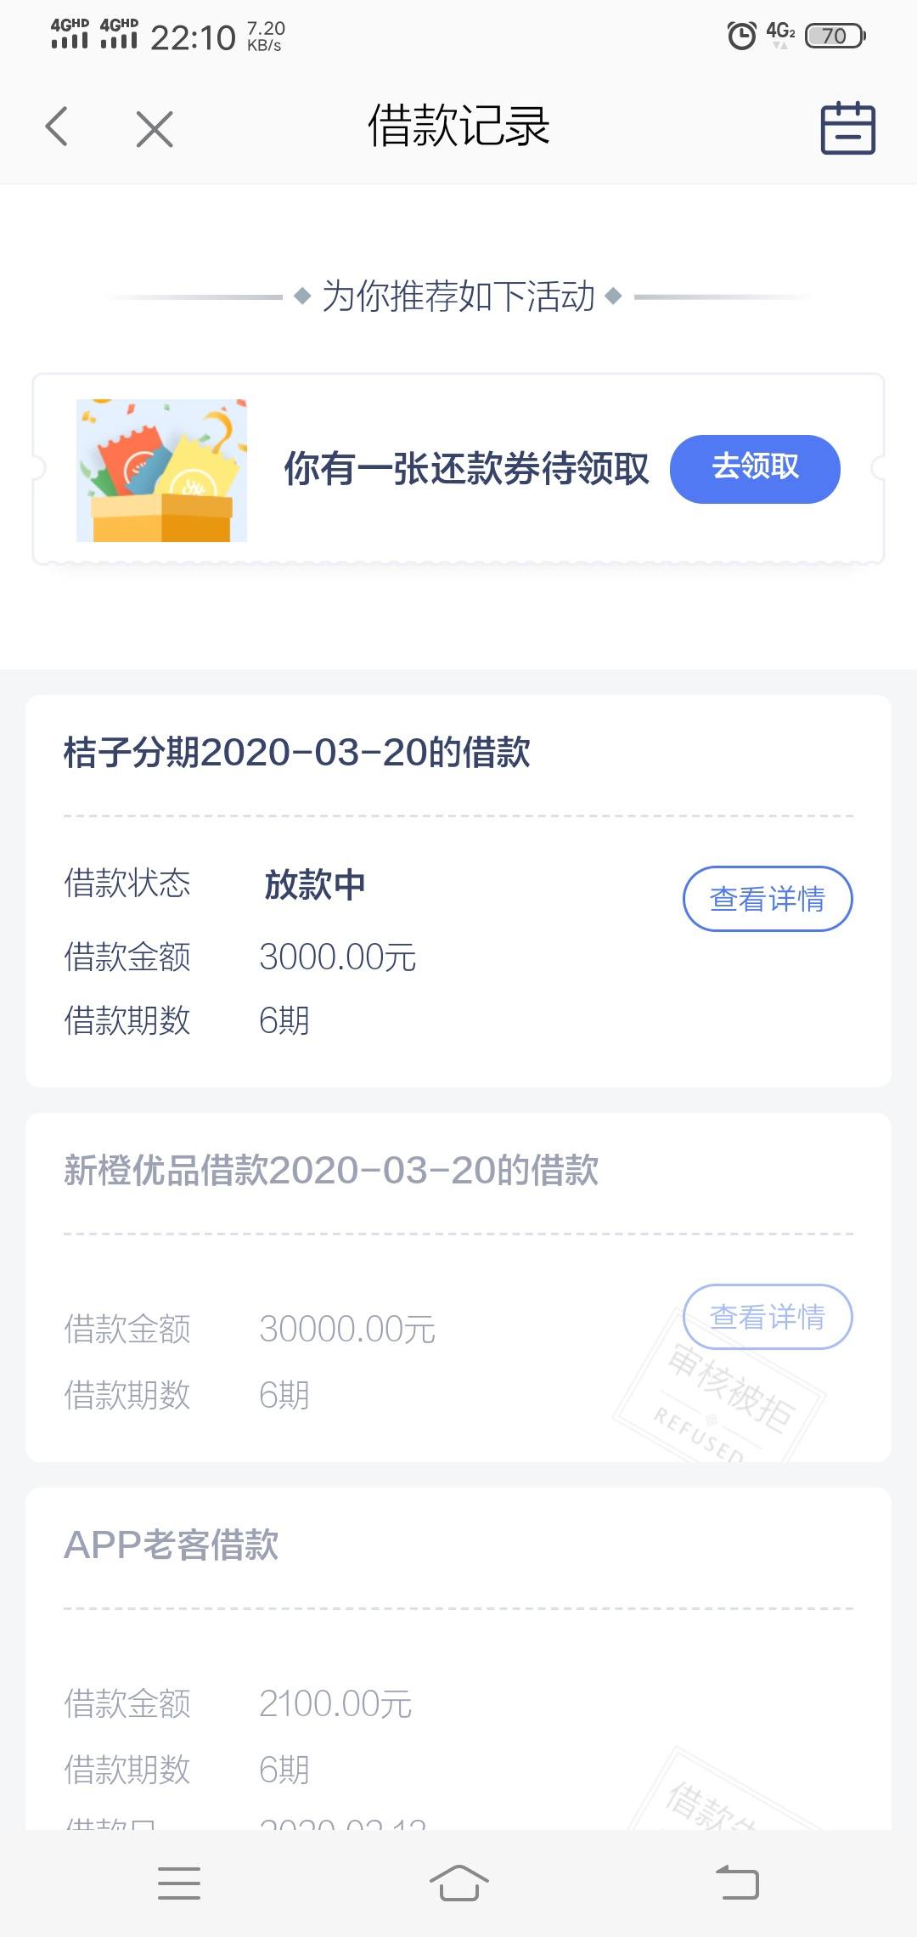Screen dimensions: 917x1937
Task: Tap the alarm clock status icon
Action: click(741, 36)
